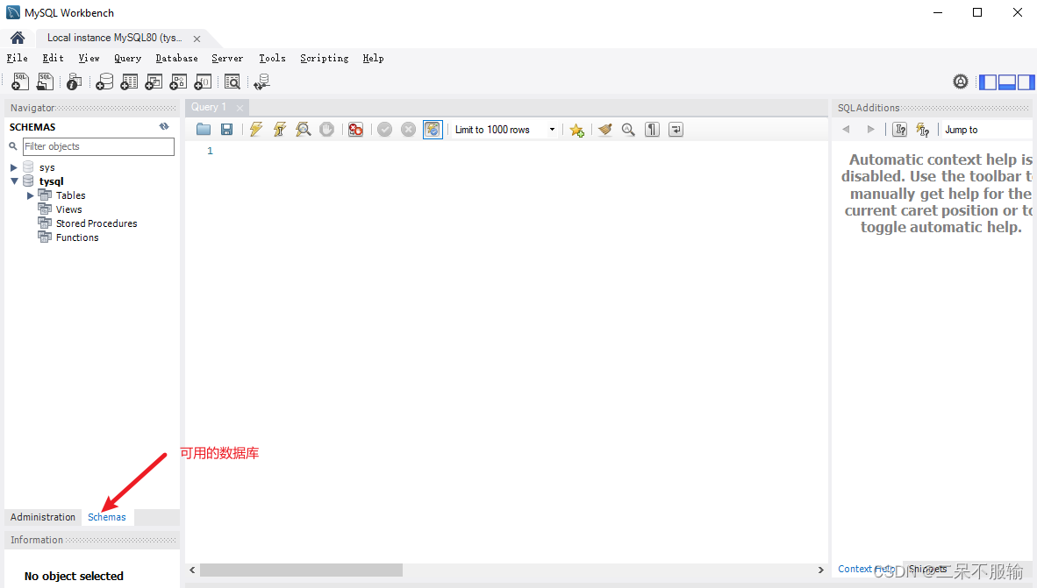Stop the running query hand icon

(x=326, y=130)
